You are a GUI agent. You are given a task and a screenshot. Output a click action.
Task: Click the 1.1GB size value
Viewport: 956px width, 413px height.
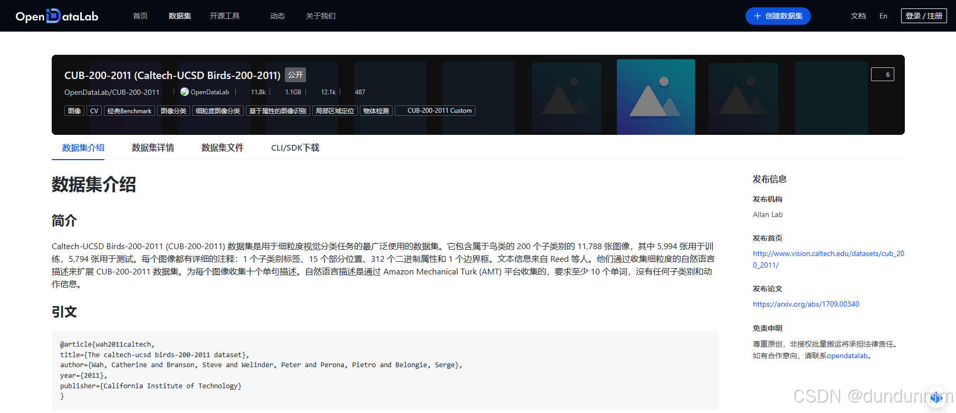coord(293,92)
